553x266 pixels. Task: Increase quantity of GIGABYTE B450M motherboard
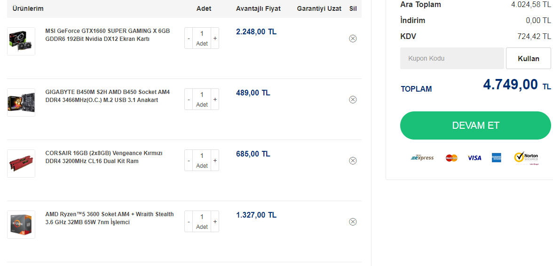[x=215, y=99]
